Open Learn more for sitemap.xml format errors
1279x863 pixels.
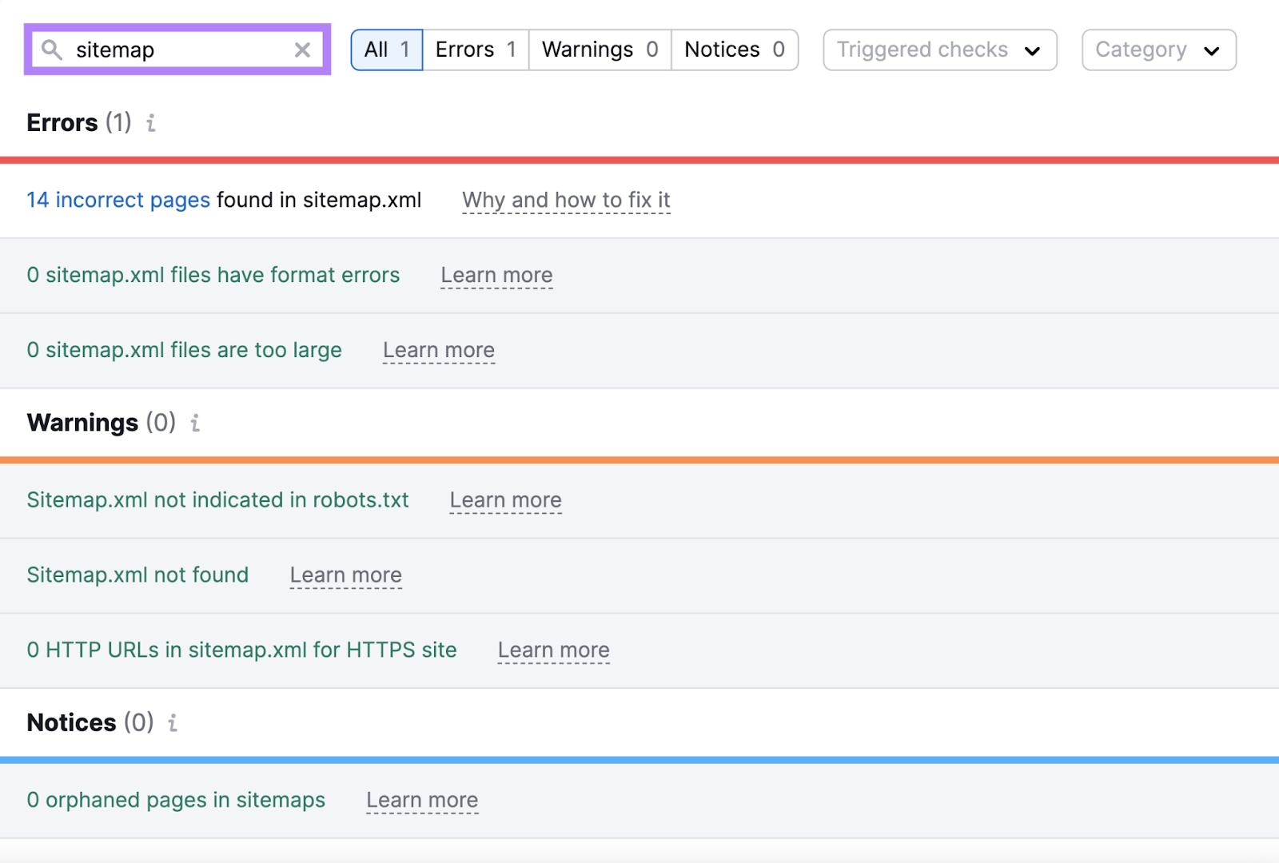point(496,275)
